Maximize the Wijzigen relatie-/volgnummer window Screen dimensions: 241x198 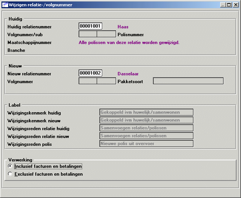(x=228, y=5)
